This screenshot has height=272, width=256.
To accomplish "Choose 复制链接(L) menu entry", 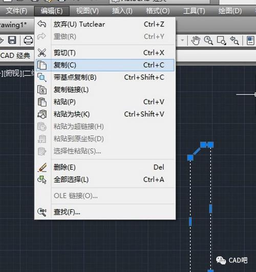I will (x=105, y=89).
